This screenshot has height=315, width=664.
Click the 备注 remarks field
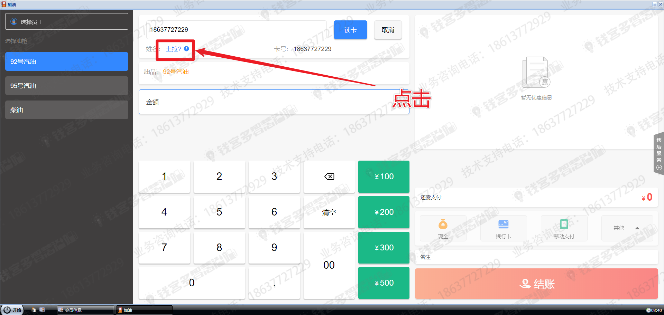pyautogui.click(x=536, y=257)
